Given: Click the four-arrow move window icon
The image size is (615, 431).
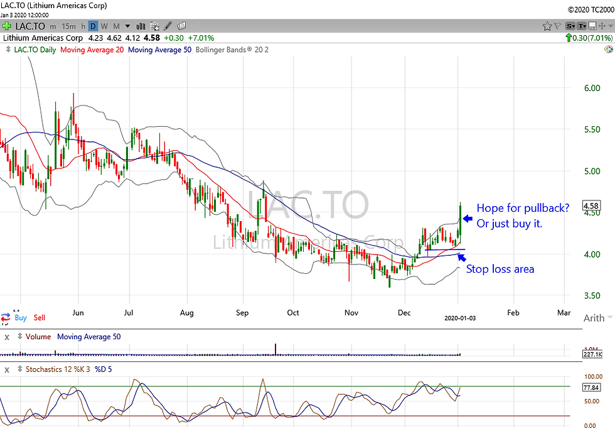Looking at the screenshot, I should point(602,26).
